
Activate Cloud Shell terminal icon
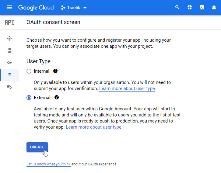[x=202, y=7]
